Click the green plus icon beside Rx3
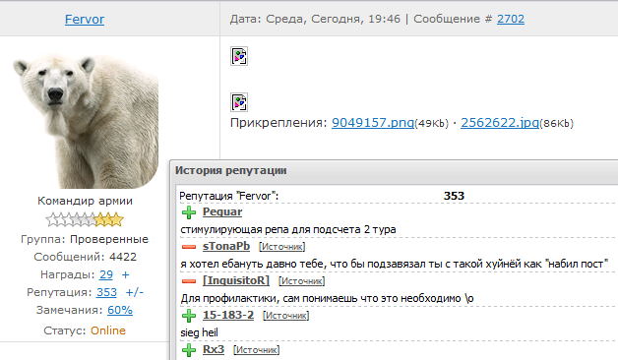 coord(189,350)
